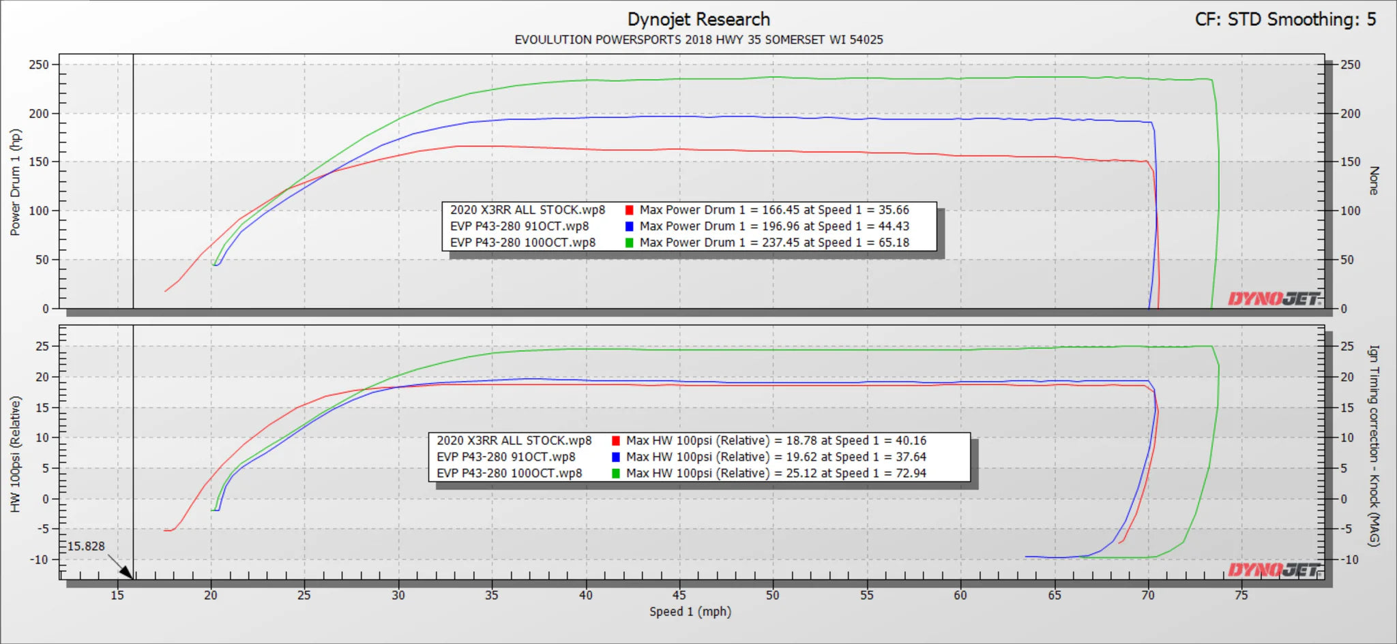Image resolution: width=1397 pixels, height=644 pixels.
Task: Click the Power Drum 1 (hp) axis label
Action: click(x=15, y=183)
